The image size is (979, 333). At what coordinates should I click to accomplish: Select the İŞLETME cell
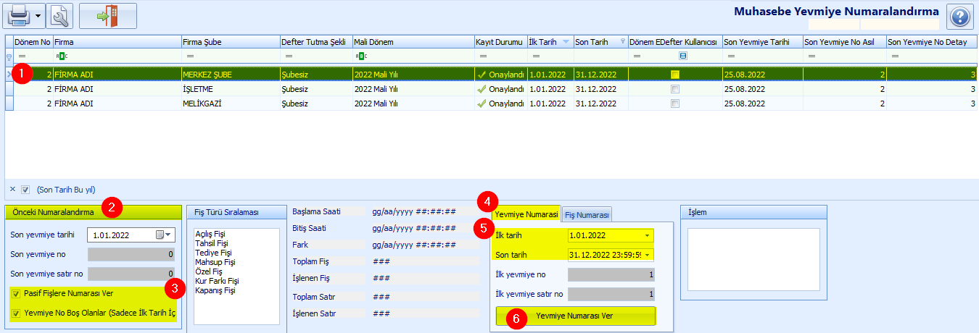click(x=230, y=89)
